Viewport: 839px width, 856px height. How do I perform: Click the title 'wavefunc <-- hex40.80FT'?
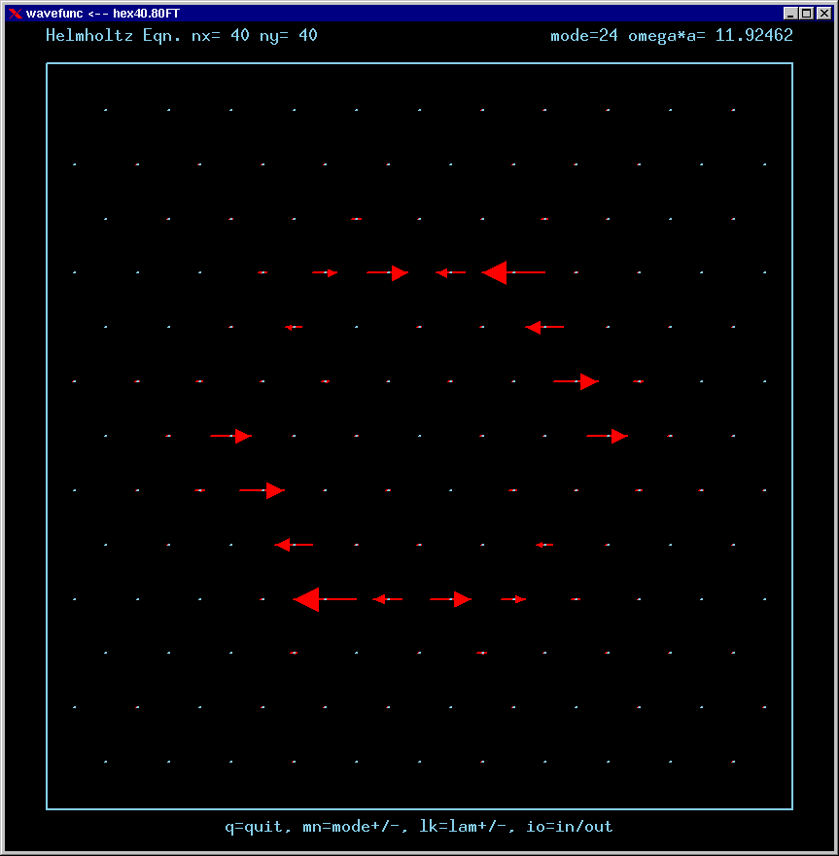(x=103, y=13)
